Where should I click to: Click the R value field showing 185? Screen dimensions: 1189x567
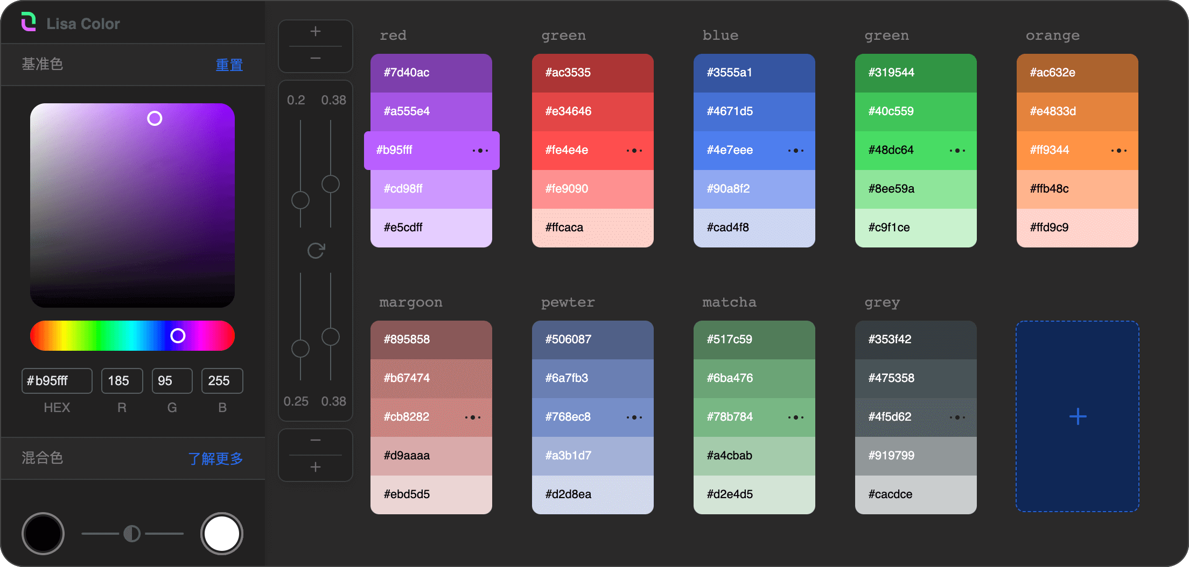[x=122, y=381]
